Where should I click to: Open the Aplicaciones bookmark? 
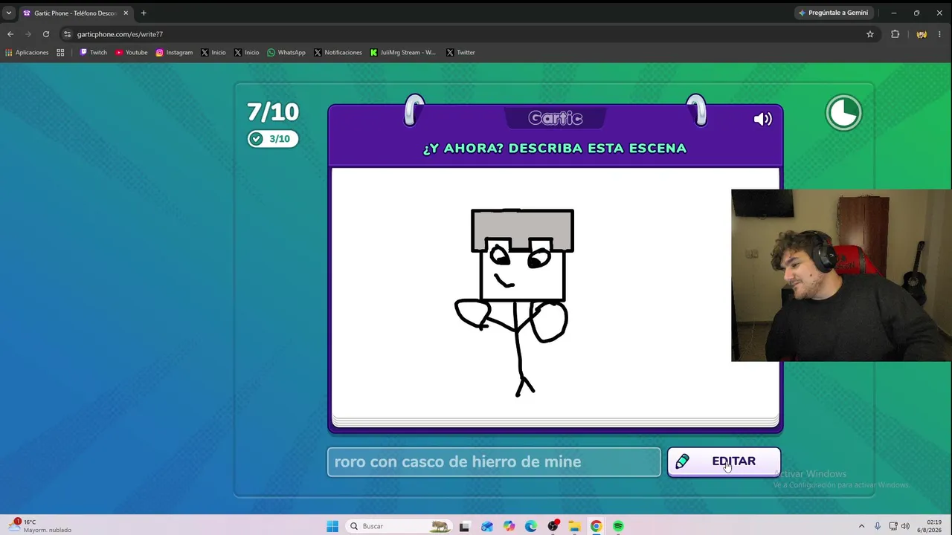(x=27, y=53)
